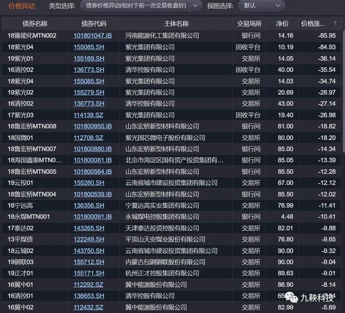Select bond name 18国微01
Viewport: 345px width, 313px height.
pos(20,138)
